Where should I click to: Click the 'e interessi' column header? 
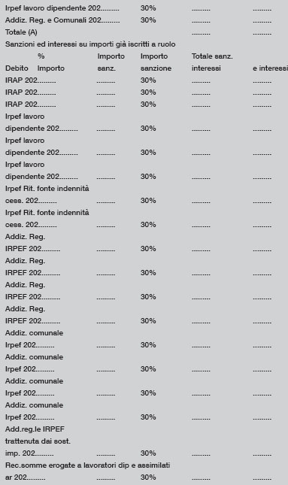(x=271, y=68)
